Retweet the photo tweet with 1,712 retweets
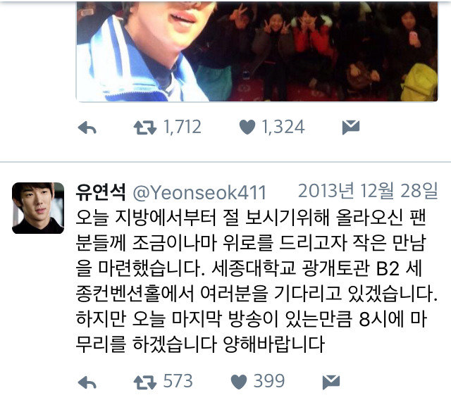451x412 pixels. (x=145, y=127)
